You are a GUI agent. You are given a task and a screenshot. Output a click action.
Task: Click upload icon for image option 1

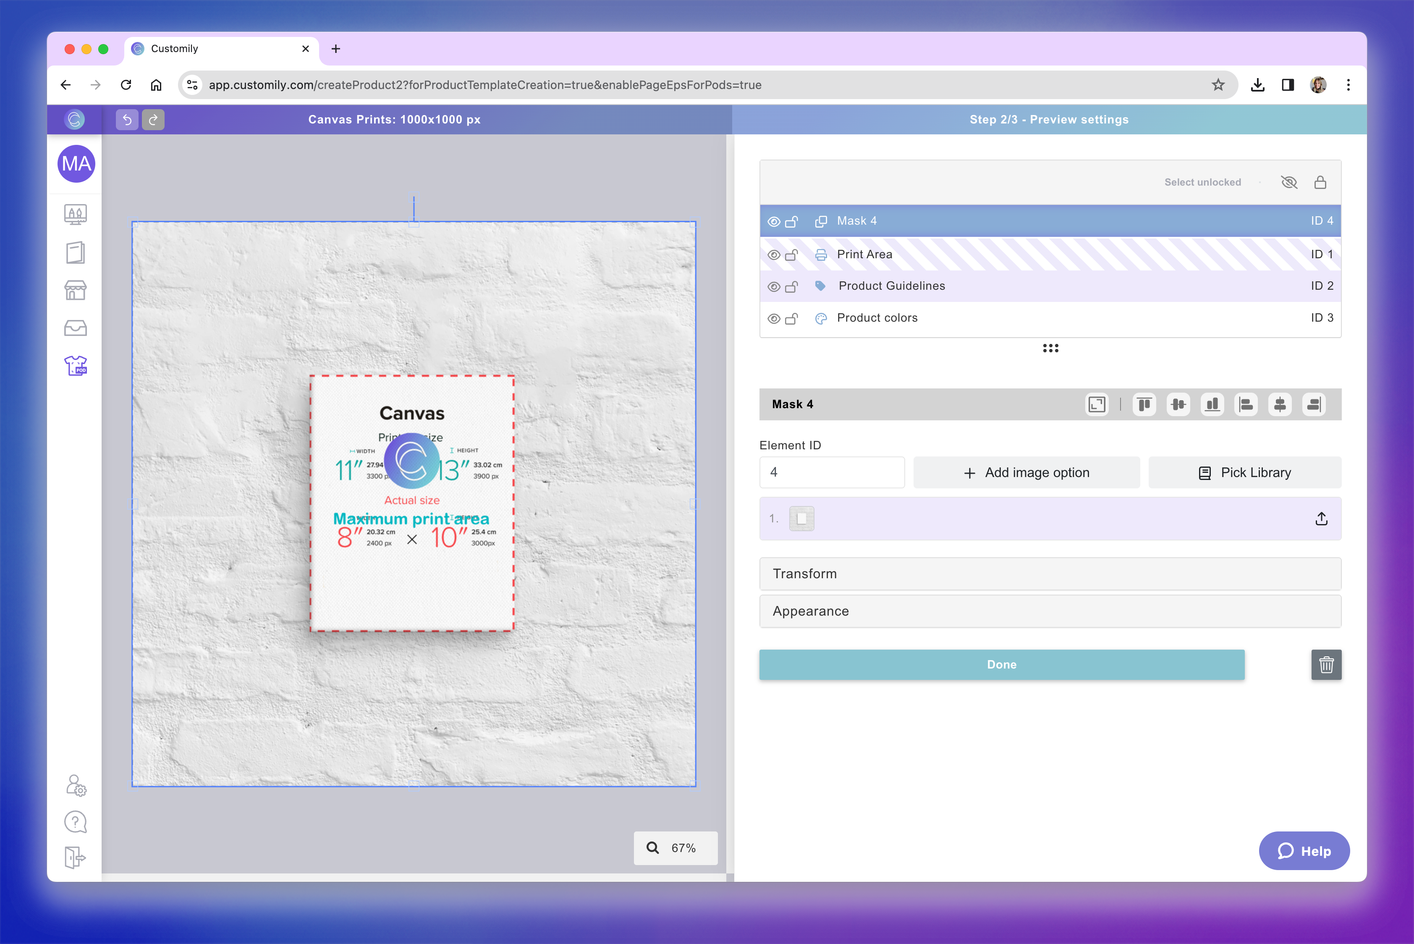pyautogui.click(x=1321, y=519)
